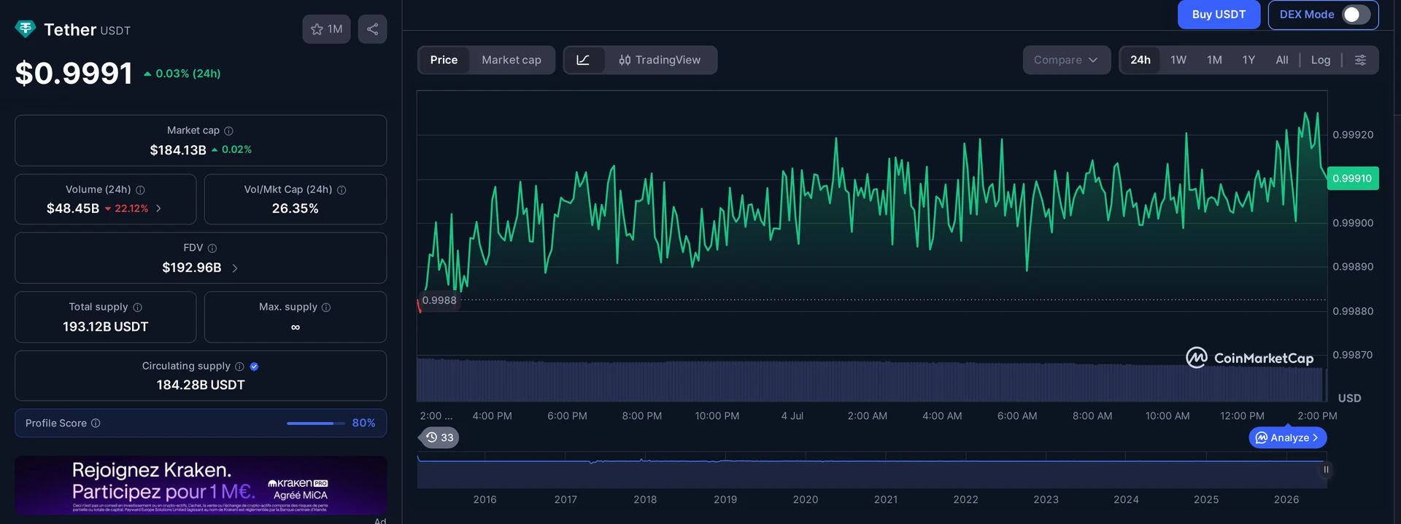Click the 33 history events badge
Image resolution: width=1401 pixels, height=524 pixels.
point(439,437)
